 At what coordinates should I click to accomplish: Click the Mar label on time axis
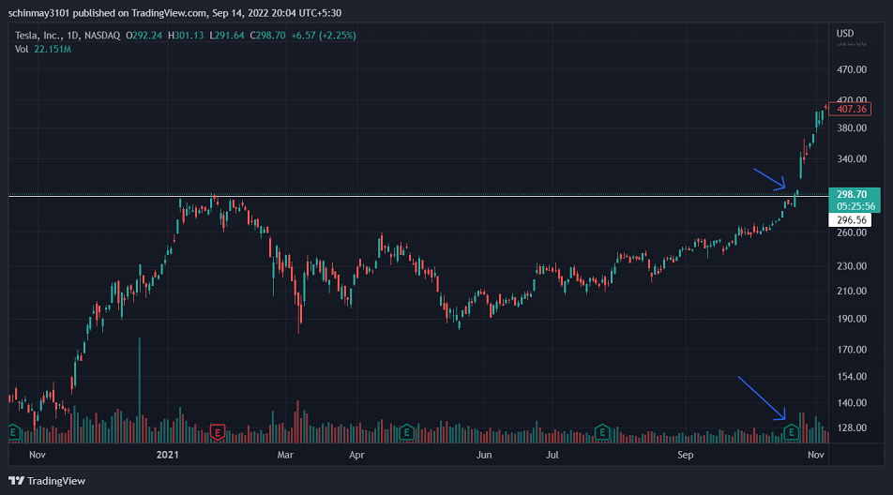[x=285, y=455]
